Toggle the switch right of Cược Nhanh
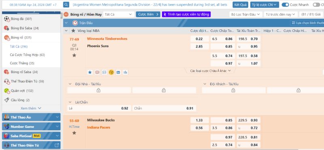 pos(316,5)
